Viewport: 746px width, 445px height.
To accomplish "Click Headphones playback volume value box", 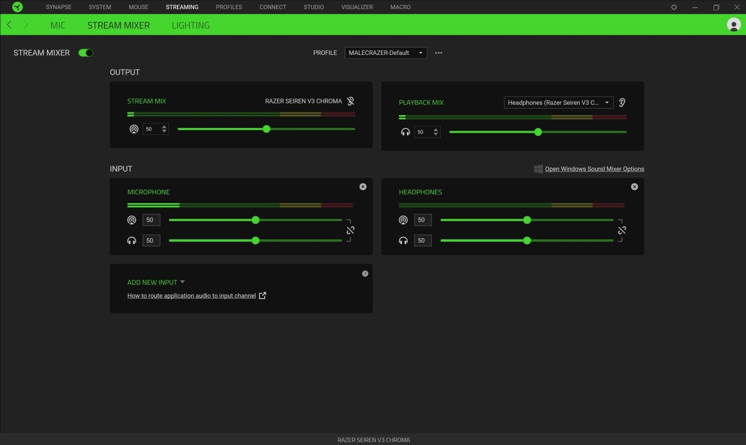I will 423,240.
